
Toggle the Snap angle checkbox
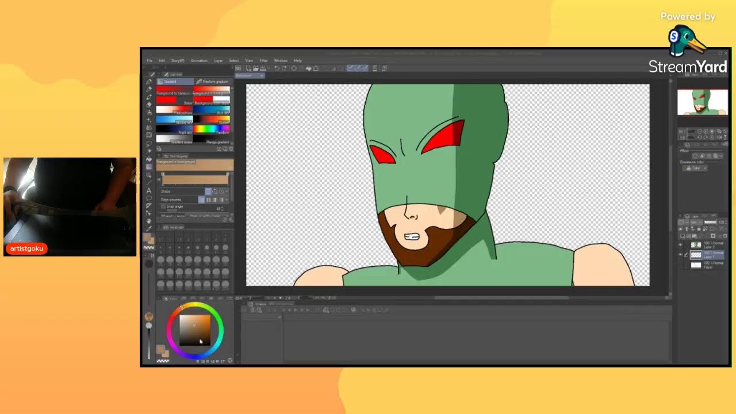pos(164,206)
